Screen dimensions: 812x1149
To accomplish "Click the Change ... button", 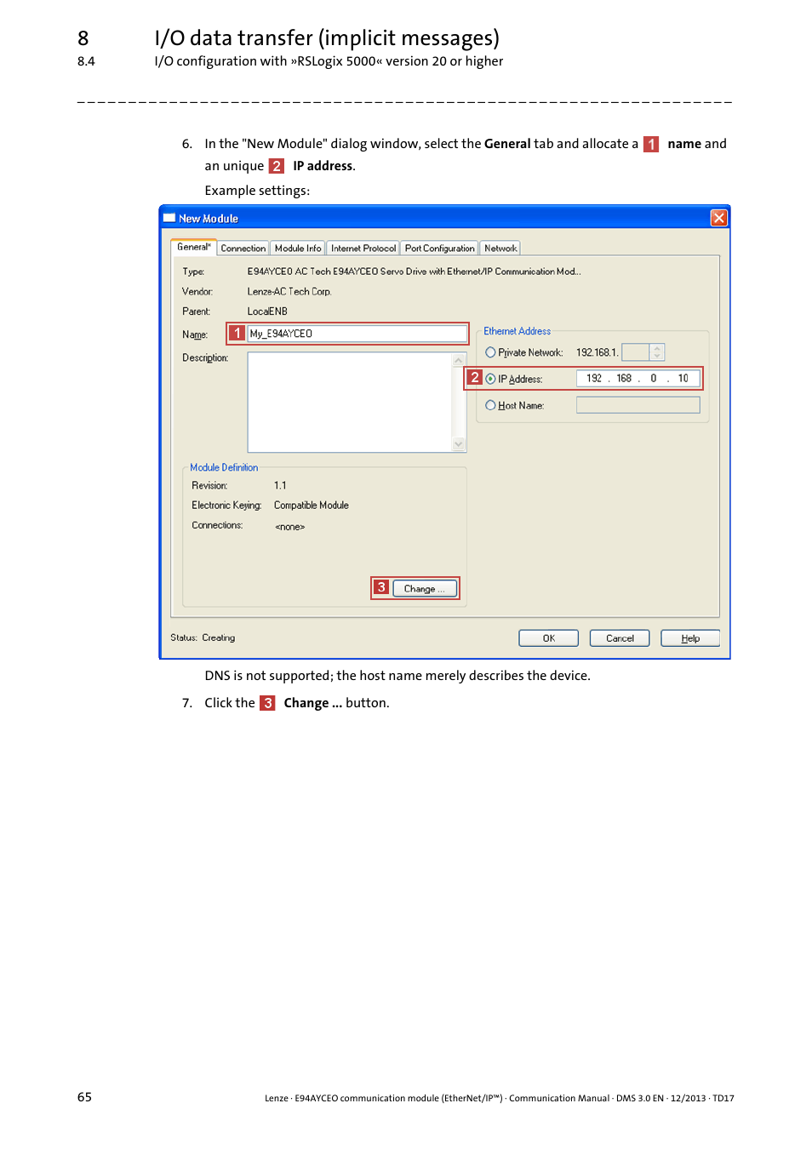I will [425, 588].
